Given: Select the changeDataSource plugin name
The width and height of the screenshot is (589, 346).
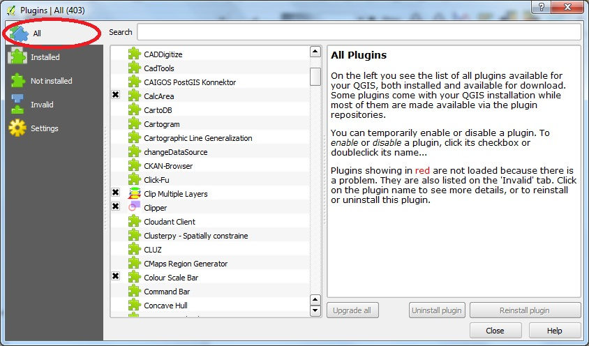Looking at the screenshot, I should (x=175, y=152).
